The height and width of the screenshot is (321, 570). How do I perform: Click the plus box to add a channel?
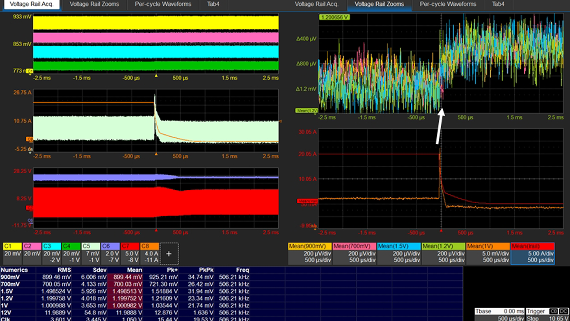click(x=169, y=253)
